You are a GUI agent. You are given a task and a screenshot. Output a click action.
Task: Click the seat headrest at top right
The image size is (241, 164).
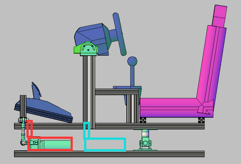(220, 16)
